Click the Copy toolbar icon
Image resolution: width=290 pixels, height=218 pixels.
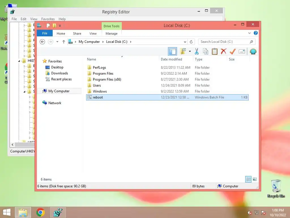(x=206, y=51)
